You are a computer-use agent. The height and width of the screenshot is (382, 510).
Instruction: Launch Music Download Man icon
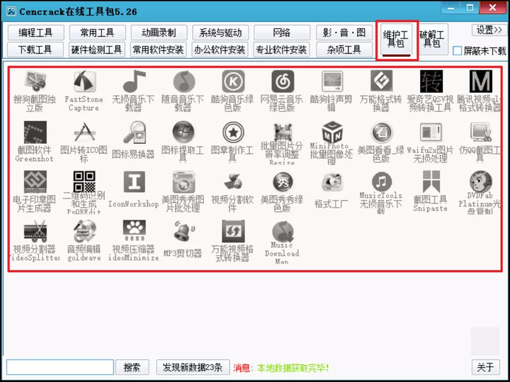(282, 230)
